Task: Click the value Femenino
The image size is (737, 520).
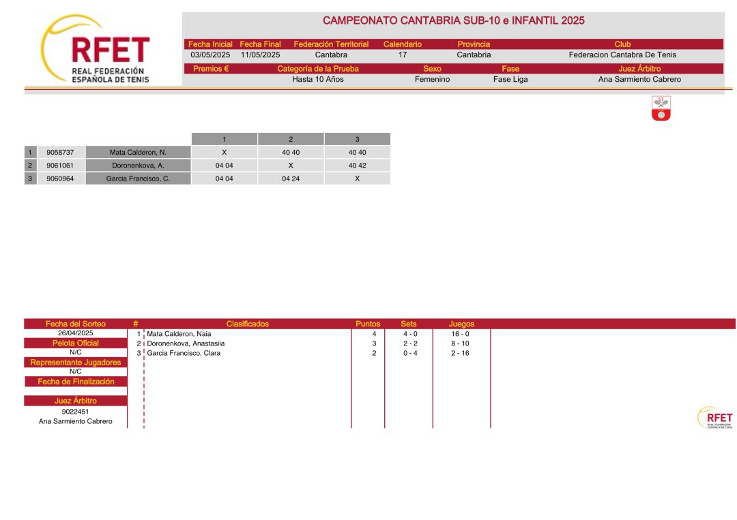Action: [432, 79]
